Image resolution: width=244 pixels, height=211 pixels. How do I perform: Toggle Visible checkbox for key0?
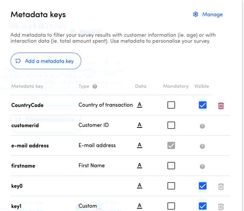(203, 186)
